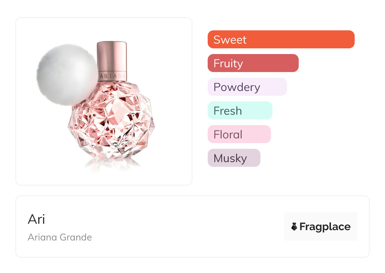Click the word Sweet inside the orange bar
This screenshot has height=273, width=385.
pos(230,39)
